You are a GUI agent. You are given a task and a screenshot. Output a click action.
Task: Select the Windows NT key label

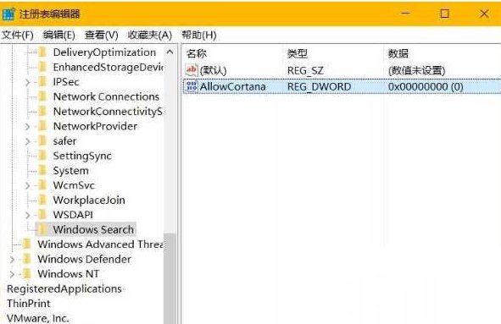point(69,273)
